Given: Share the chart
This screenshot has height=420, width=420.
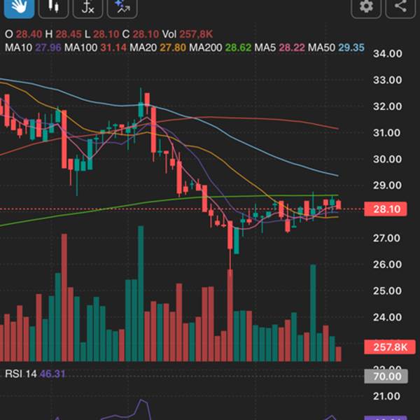Looking at the screenshot, I should pyautogui.click(x=400, y=8).
